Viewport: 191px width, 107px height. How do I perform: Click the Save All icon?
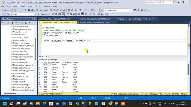coord(33,10)
